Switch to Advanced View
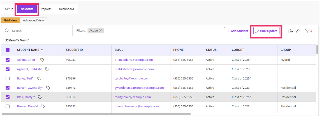This screenshot has width=324, height=121. click(x=33, y=20)
